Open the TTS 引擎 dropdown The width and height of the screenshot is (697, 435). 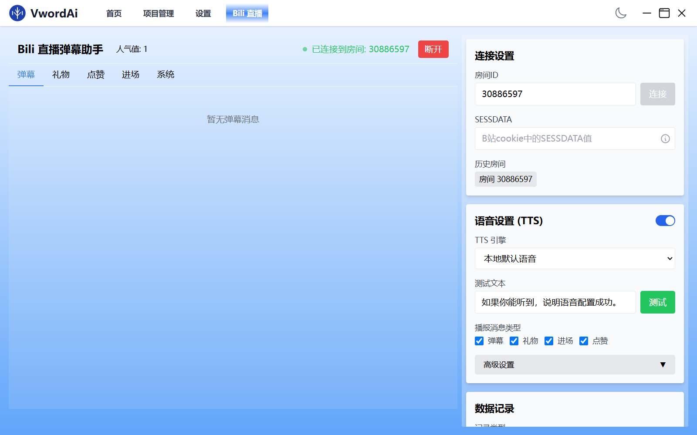[x=575, y=259]
